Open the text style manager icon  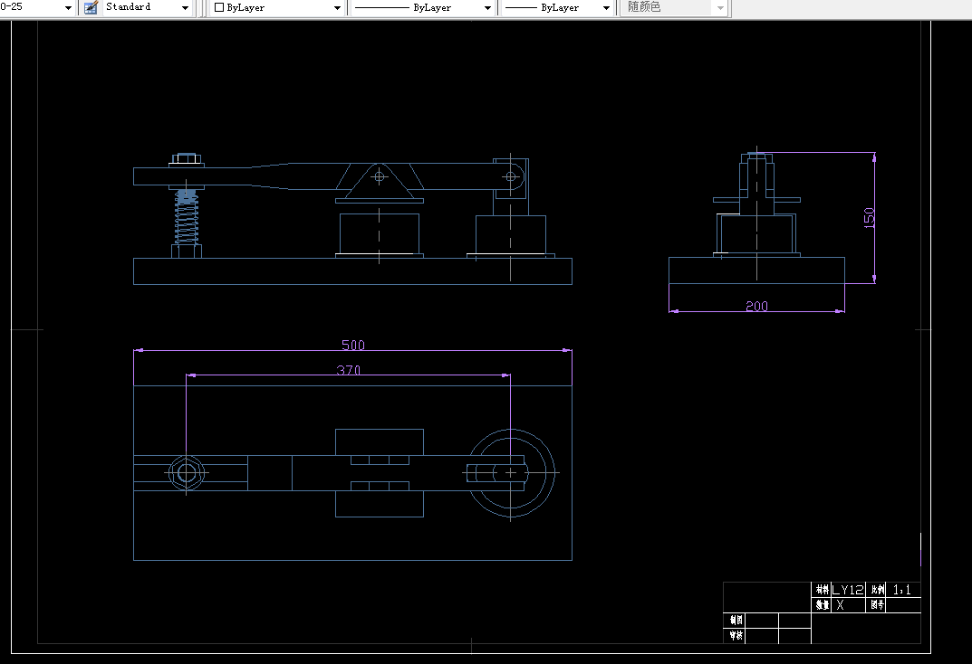pos(91,7)
